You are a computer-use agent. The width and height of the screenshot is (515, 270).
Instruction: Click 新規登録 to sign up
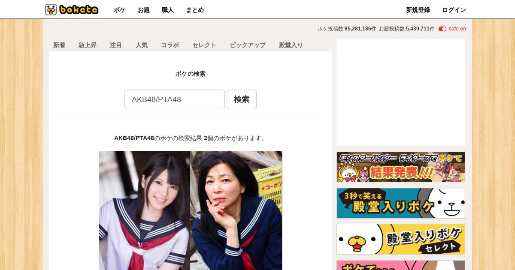pyautogui.click(x=418, y=10)
